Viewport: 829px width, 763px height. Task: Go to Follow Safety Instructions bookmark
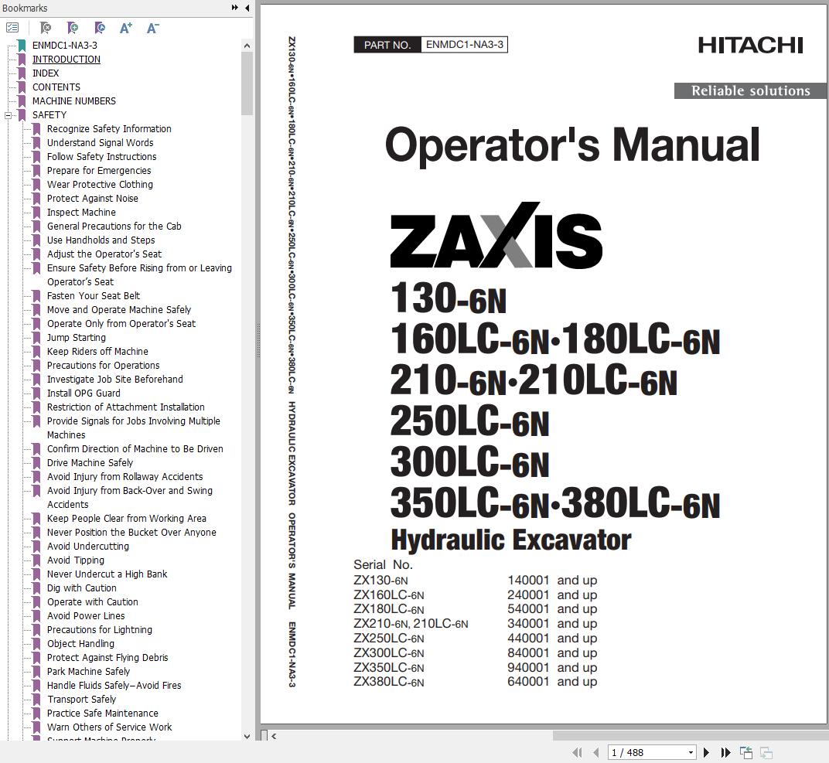point(101,156)
